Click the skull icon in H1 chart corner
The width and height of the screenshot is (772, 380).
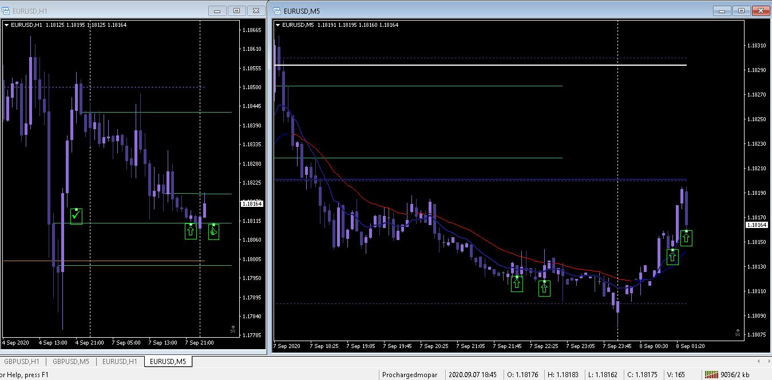[233, 329]
